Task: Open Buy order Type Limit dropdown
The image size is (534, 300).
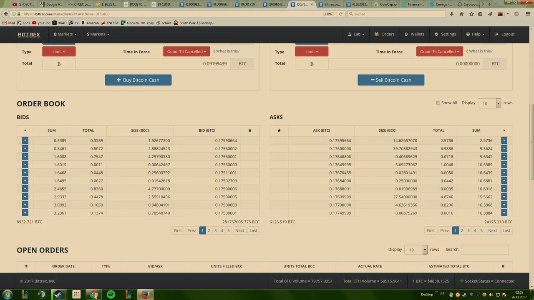Action: tap(59, 52)
